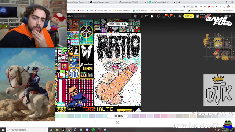Expand the bookmarks overflow chevron
The width and height of the screenshot is (235, 132).
pos(216,11)
